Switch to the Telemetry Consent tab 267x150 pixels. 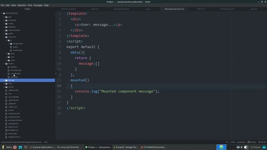(x=68, y=9)
